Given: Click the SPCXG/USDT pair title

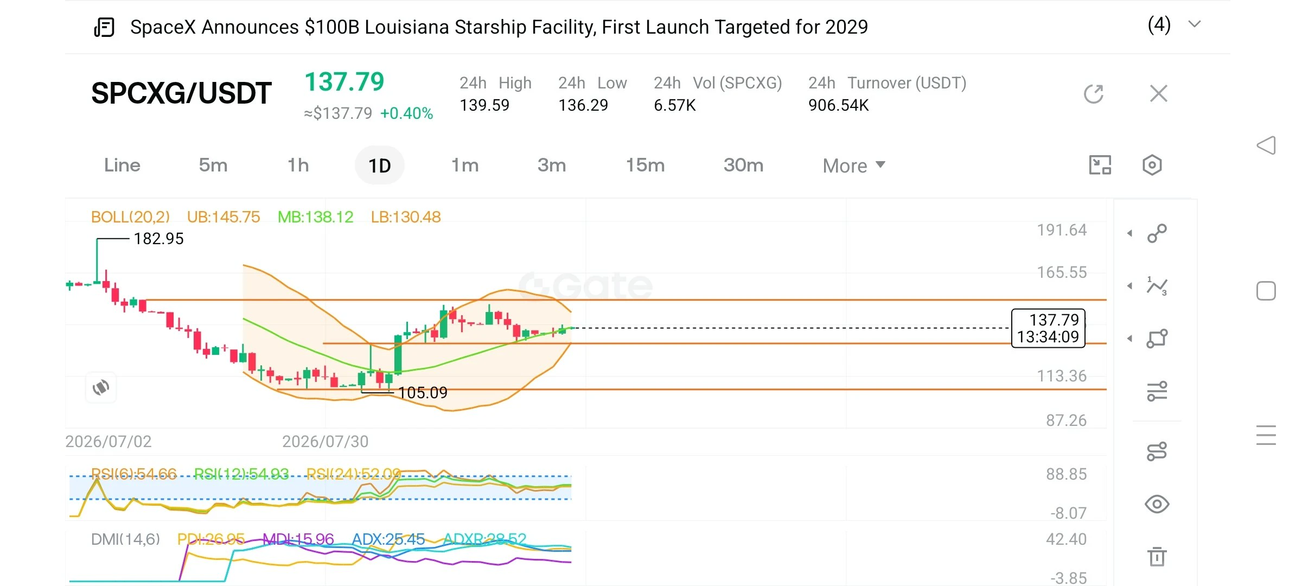Looking at the screenshot, I should tap(181, 93).
